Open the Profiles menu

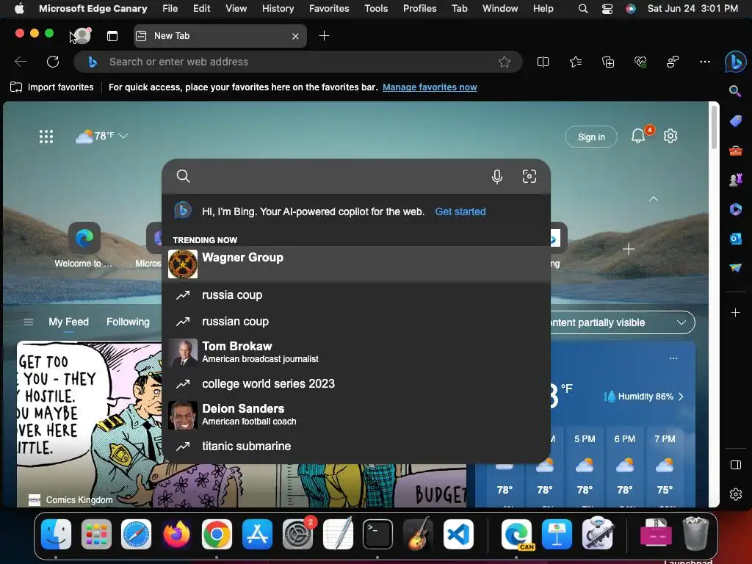click(x=419, y=8)
